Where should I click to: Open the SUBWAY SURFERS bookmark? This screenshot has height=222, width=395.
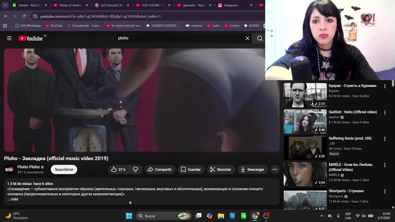click(x=163, y=26)
